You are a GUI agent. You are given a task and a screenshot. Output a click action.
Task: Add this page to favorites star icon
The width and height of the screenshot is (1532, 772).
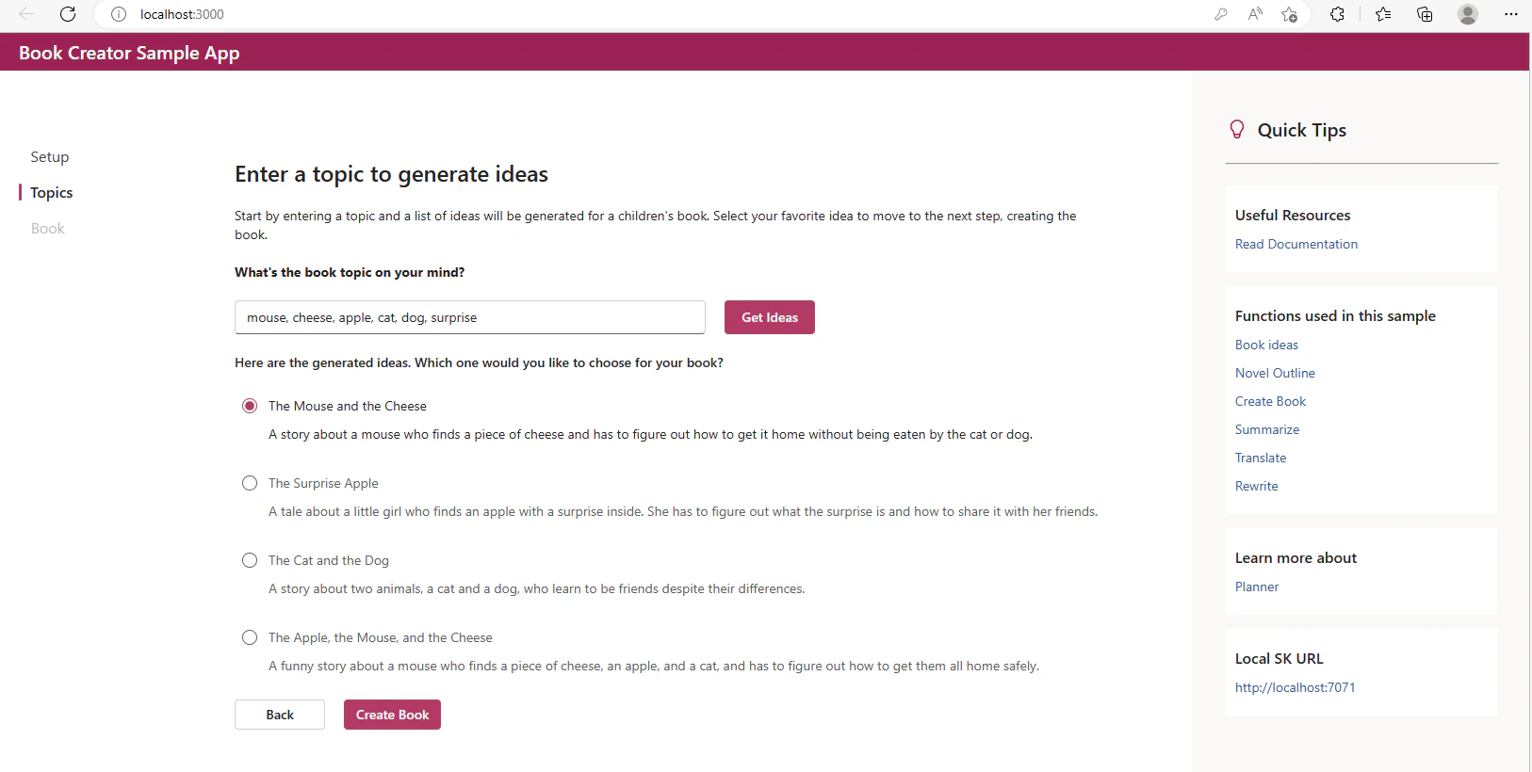[1290, 14]
